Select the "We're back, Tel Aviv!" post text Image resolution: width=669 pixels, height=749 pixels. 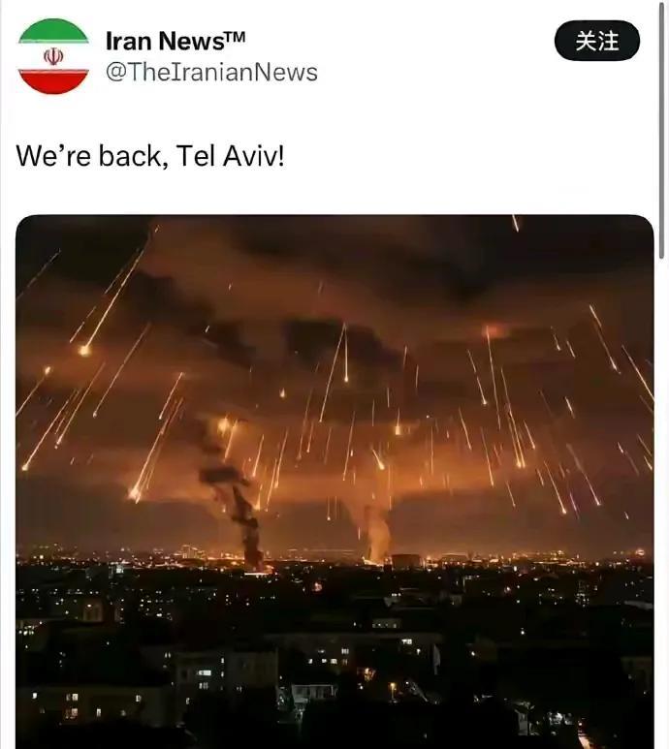(150, 156)
